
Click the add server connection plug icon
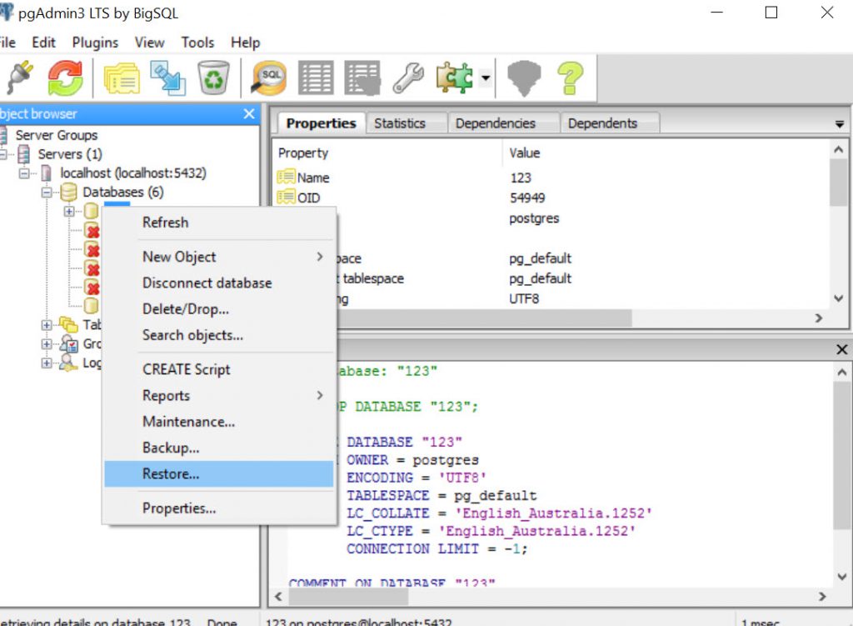tap(21, 78)
